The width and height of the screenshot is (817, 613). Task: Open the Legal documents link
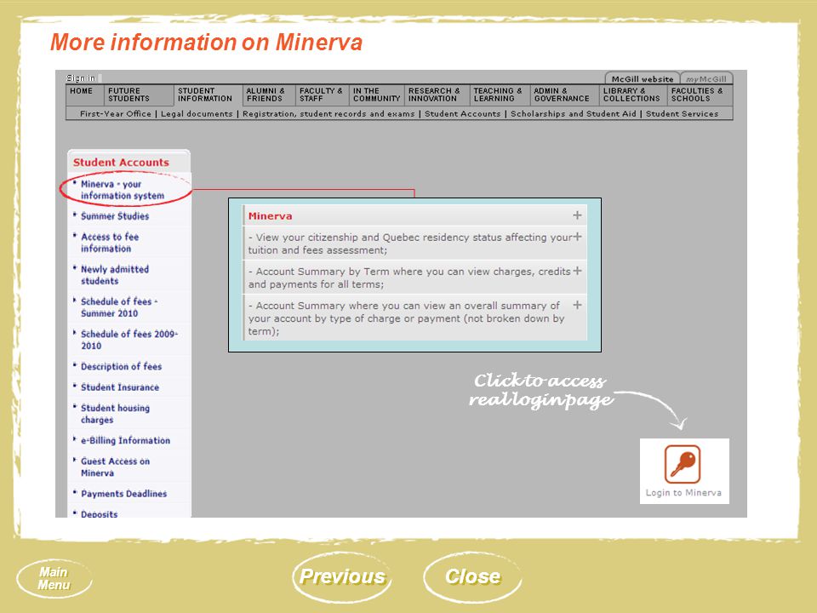[x=197, y=113]
